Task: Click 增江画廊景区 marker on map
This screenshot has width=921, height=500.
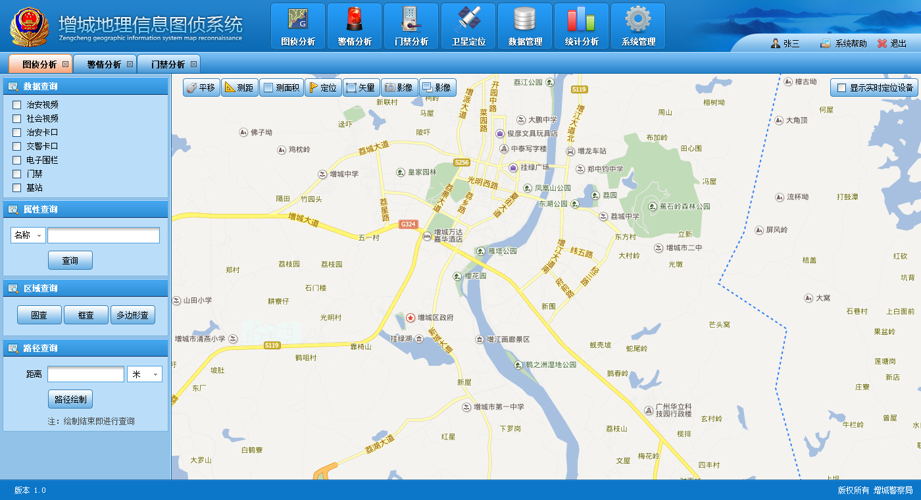Action: pyautogui.click(x=480, y=339)
